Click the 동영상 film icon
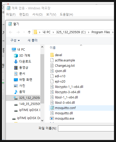116x142 pixels. tap(16, 68)
